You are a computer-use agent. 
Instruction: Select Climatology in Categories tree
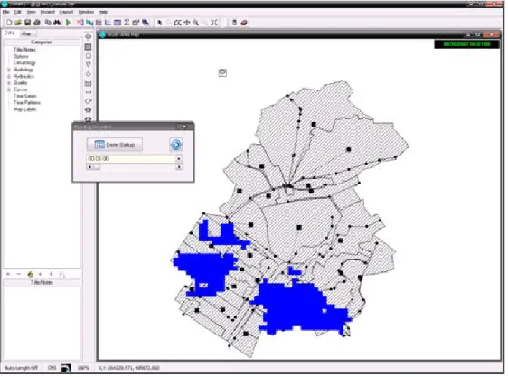pyautogui.click(x=24, y=63)
